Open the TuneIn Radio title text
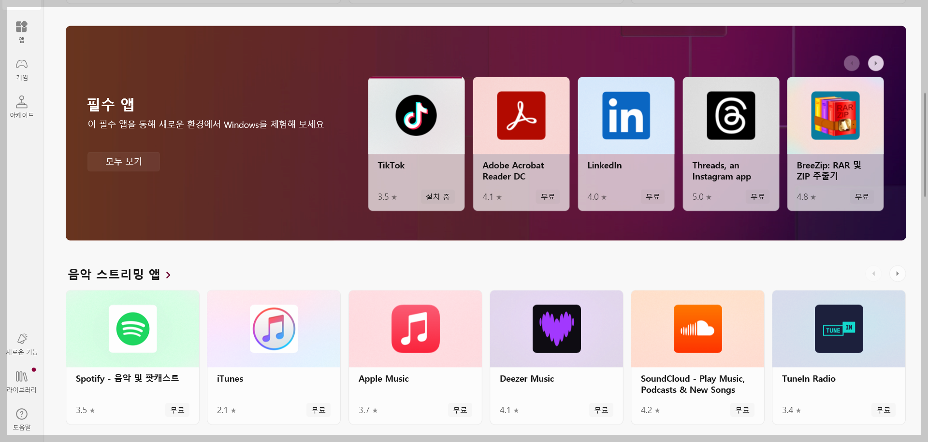Viewport: 928px width, 442px height. click(x=809, y=379)
